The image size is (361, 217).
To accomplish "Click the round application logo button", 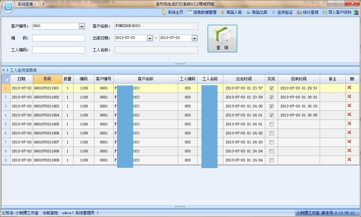I will [x=8, y=7].
